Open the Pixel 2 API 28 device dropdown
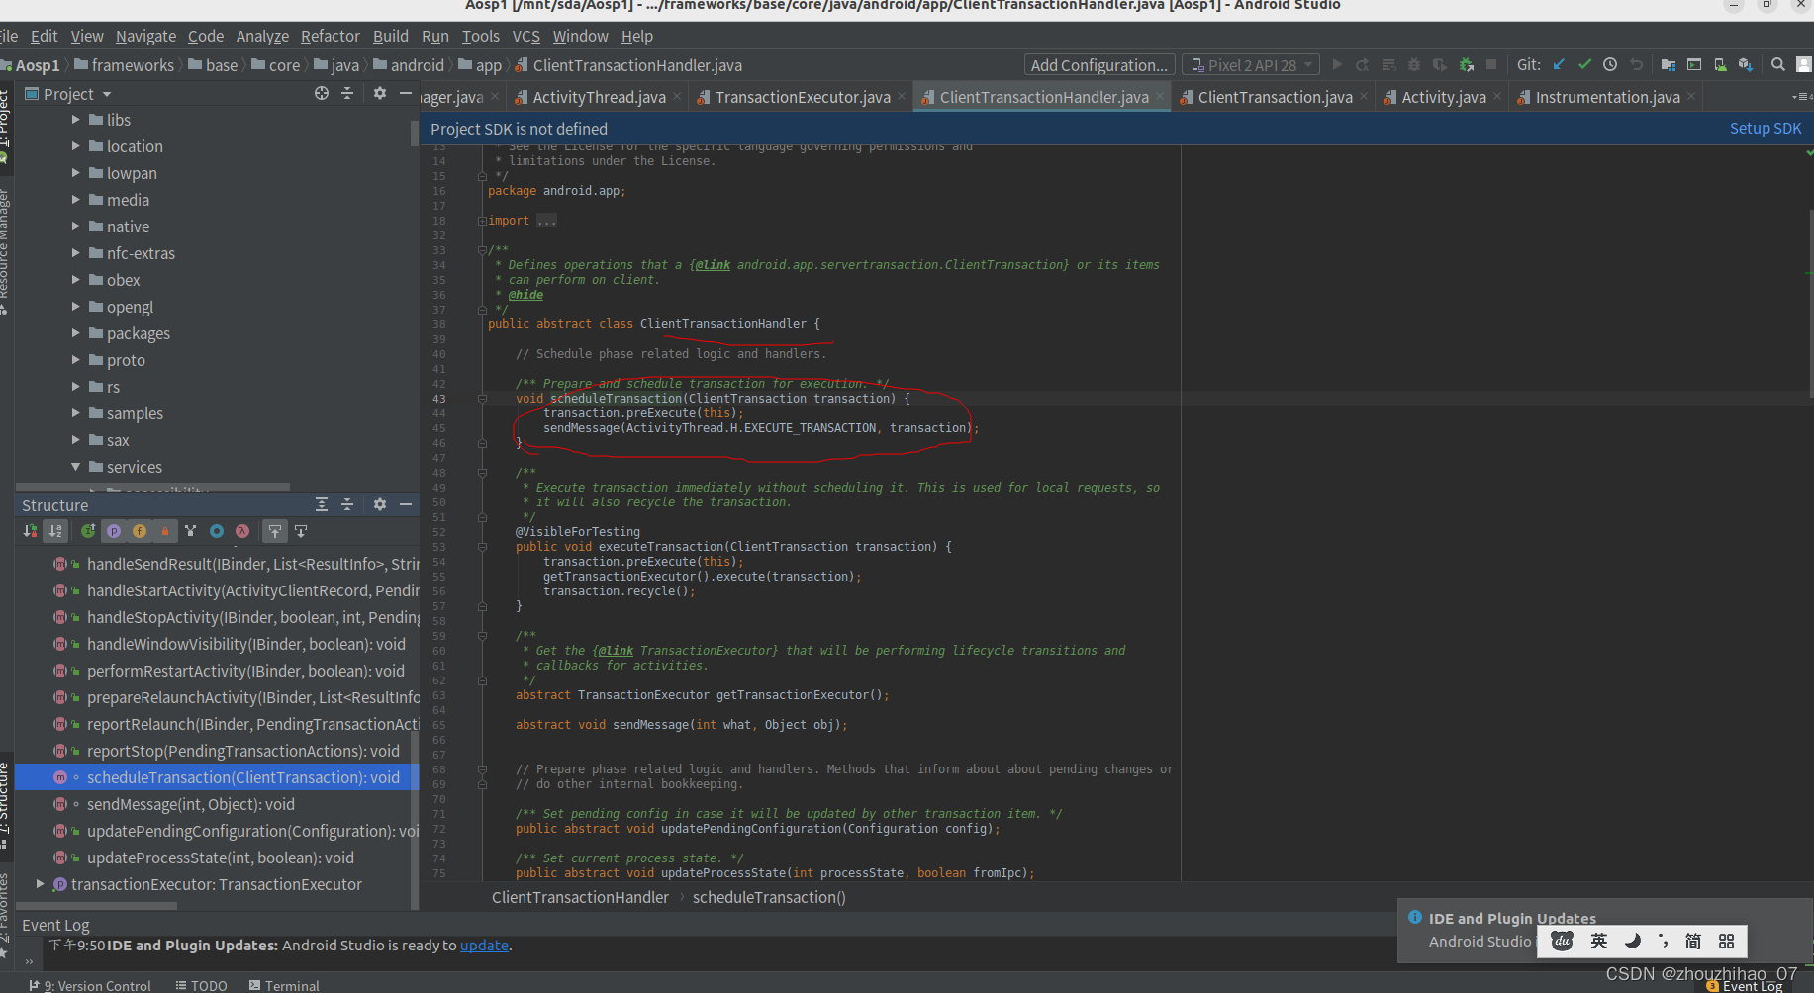The height and width of the screenshot is (993, 1814). tap(1251, 65)
